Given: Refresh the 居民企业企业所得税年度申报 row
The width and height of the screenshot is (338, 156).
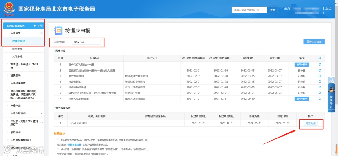Looking at the screenshot, I should 320,93.
